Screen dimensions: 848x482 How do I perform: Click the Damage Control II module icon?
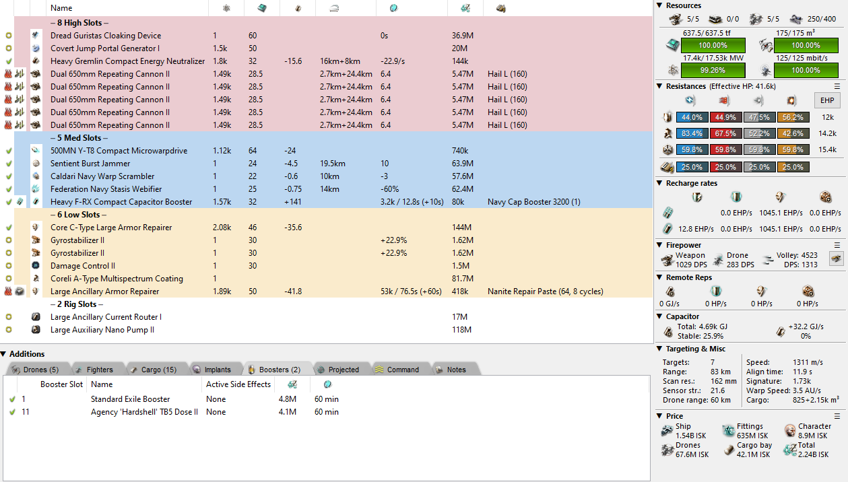click(x=36, y=266)
